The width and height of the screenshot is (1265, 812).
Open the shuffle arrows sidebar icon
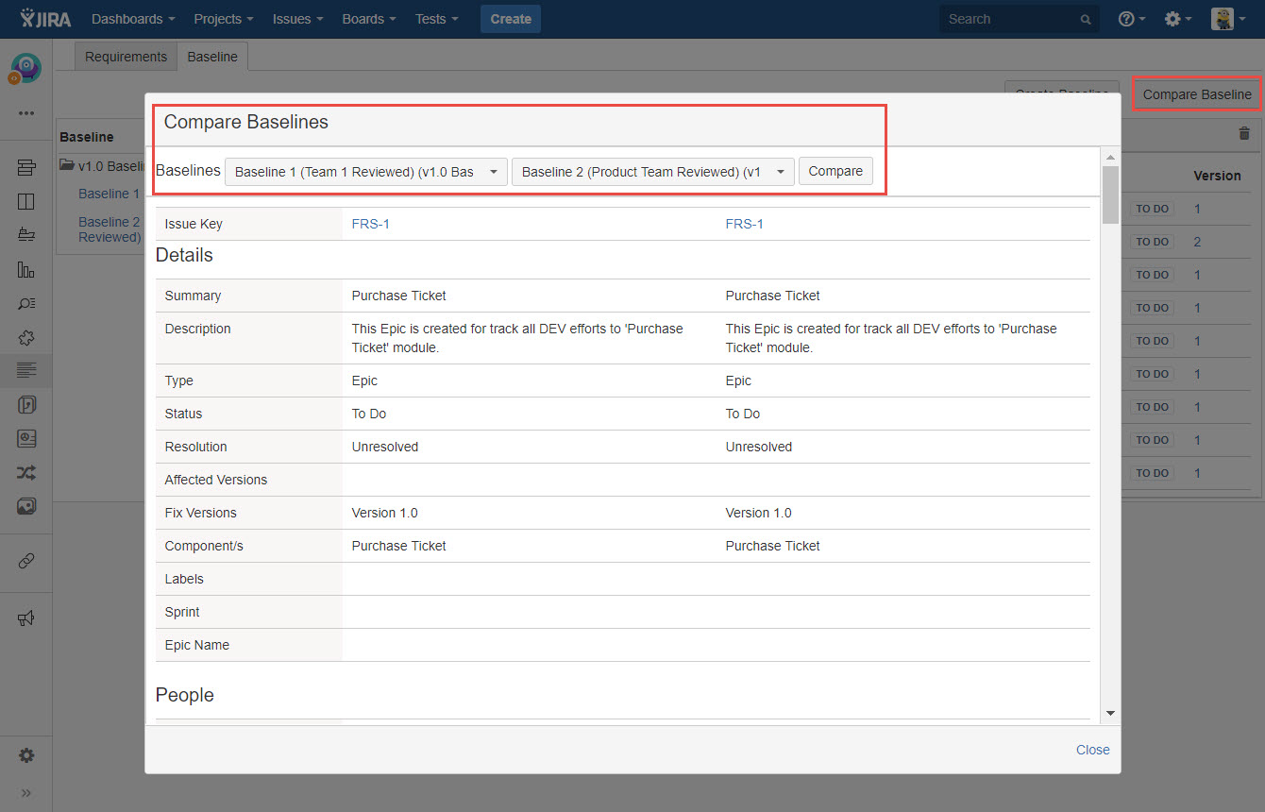(26, 473)
